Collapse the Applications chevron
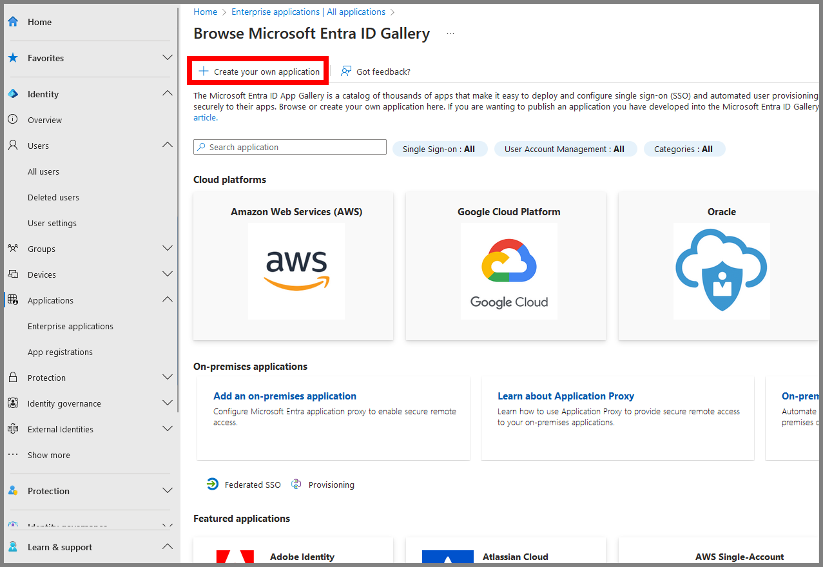This screenshot has height=567, width=823. coord(168,300)
